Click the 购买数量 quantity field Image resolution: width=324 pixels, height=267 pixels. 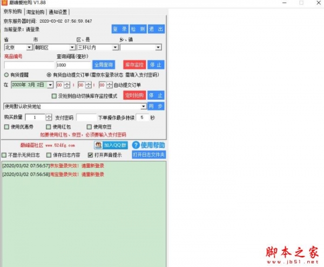point(35,118)
